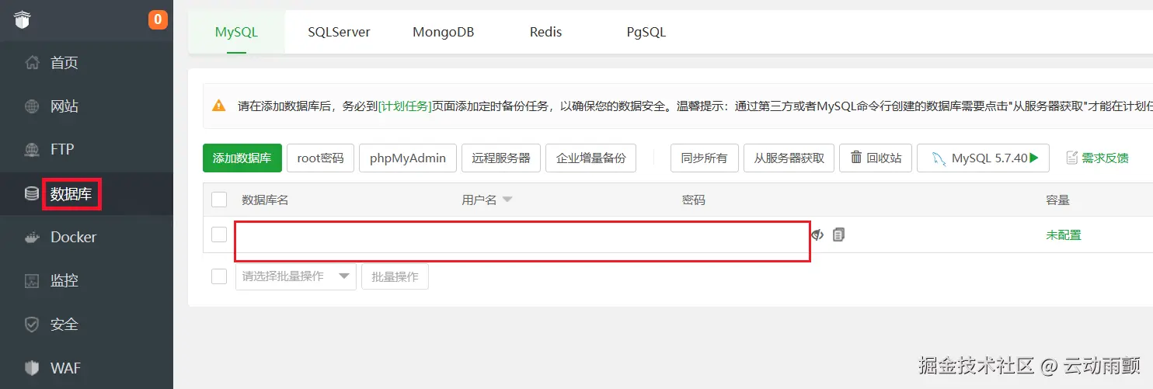Click the shield icon beside 安全

click(x=32, y=324)
